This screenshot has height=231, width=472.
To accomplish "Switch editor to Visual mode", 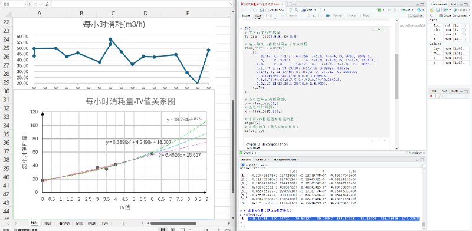I will tap(258, 15).
